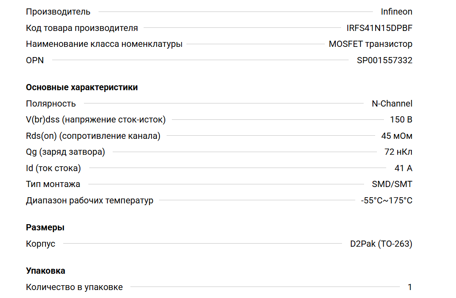456x298 pixels.
Task: Click the Основные характеристики heading
Action: (x=82, y=88)
